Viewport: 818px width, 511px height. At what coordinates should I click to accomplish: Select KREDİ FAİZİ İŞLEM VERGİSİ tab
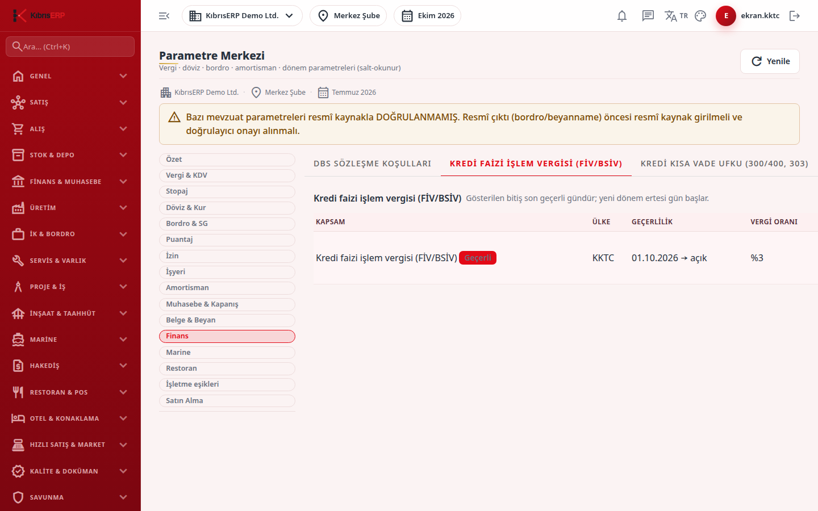[536, 164]
